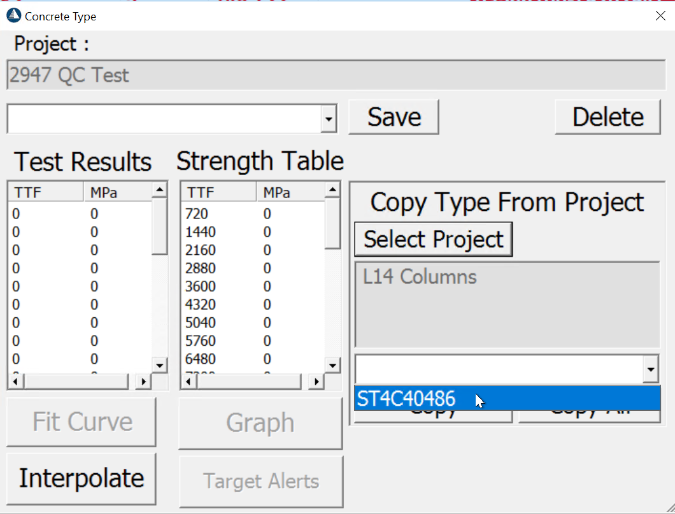This screenshot has width=675, height=514.
Task: Click the Interpolate button
Action: point(82,478)
